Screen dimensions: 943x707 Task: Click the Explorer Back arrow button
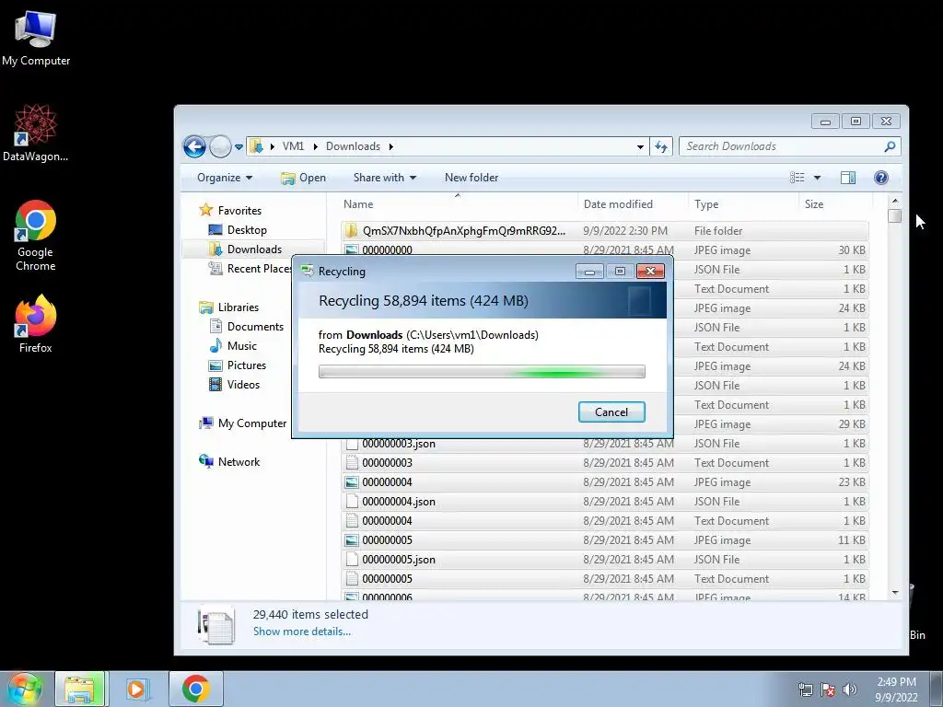point(194,146)
